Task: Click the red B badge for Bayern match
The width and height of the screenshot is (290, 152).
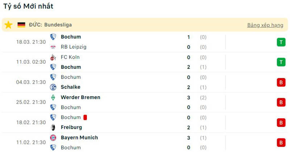Action: click(281, 142)
